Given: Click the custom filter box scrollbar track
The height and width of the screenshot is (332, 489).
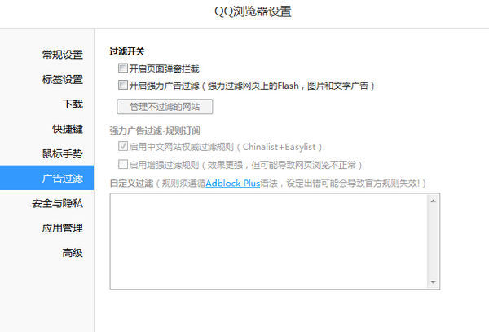Looking at the screenshot, I should click(x=434, y=241).
